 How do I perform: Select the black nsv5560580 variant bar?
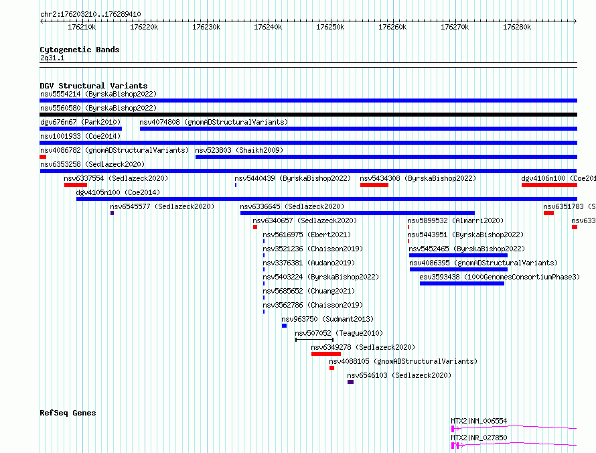[308, 115]
